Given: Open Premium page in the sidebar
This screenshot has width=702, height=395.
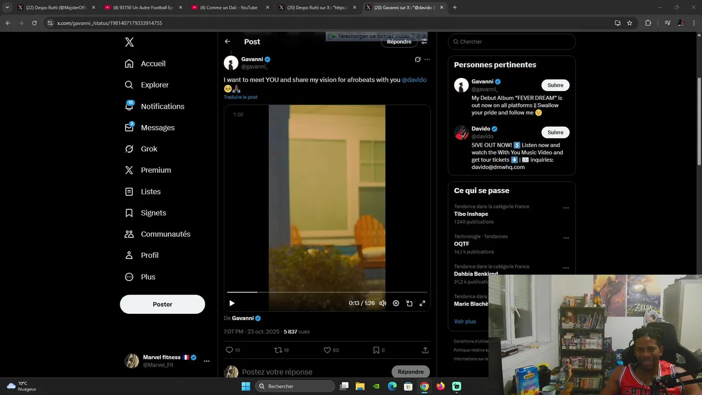Looking at the screenshot, I should 148,170.
